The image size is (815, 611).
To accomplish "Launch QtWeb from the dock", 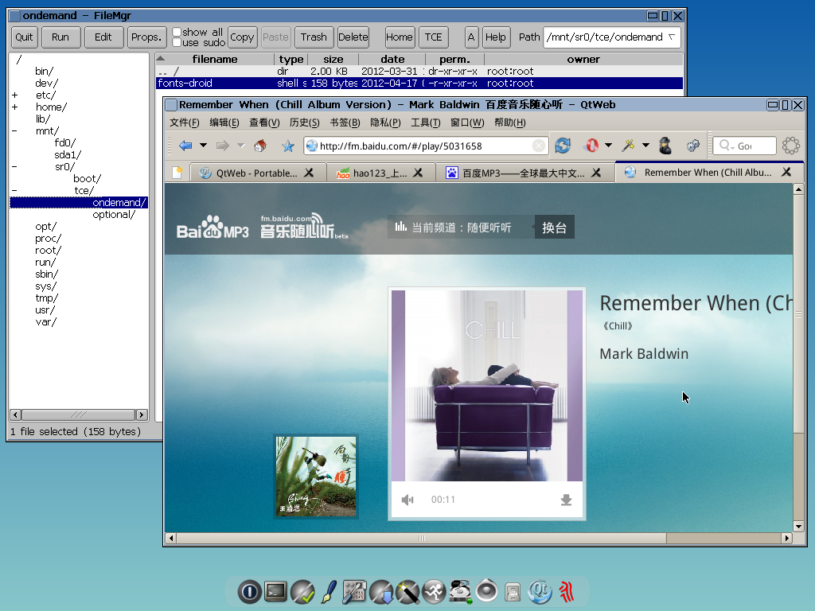I will coord(540,592).
